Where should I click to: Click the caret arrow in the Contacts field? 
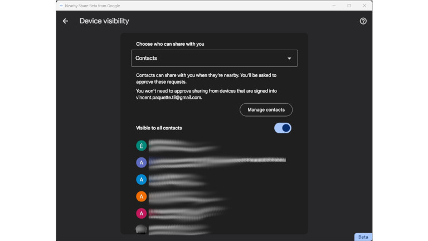(x=289, y=58)
